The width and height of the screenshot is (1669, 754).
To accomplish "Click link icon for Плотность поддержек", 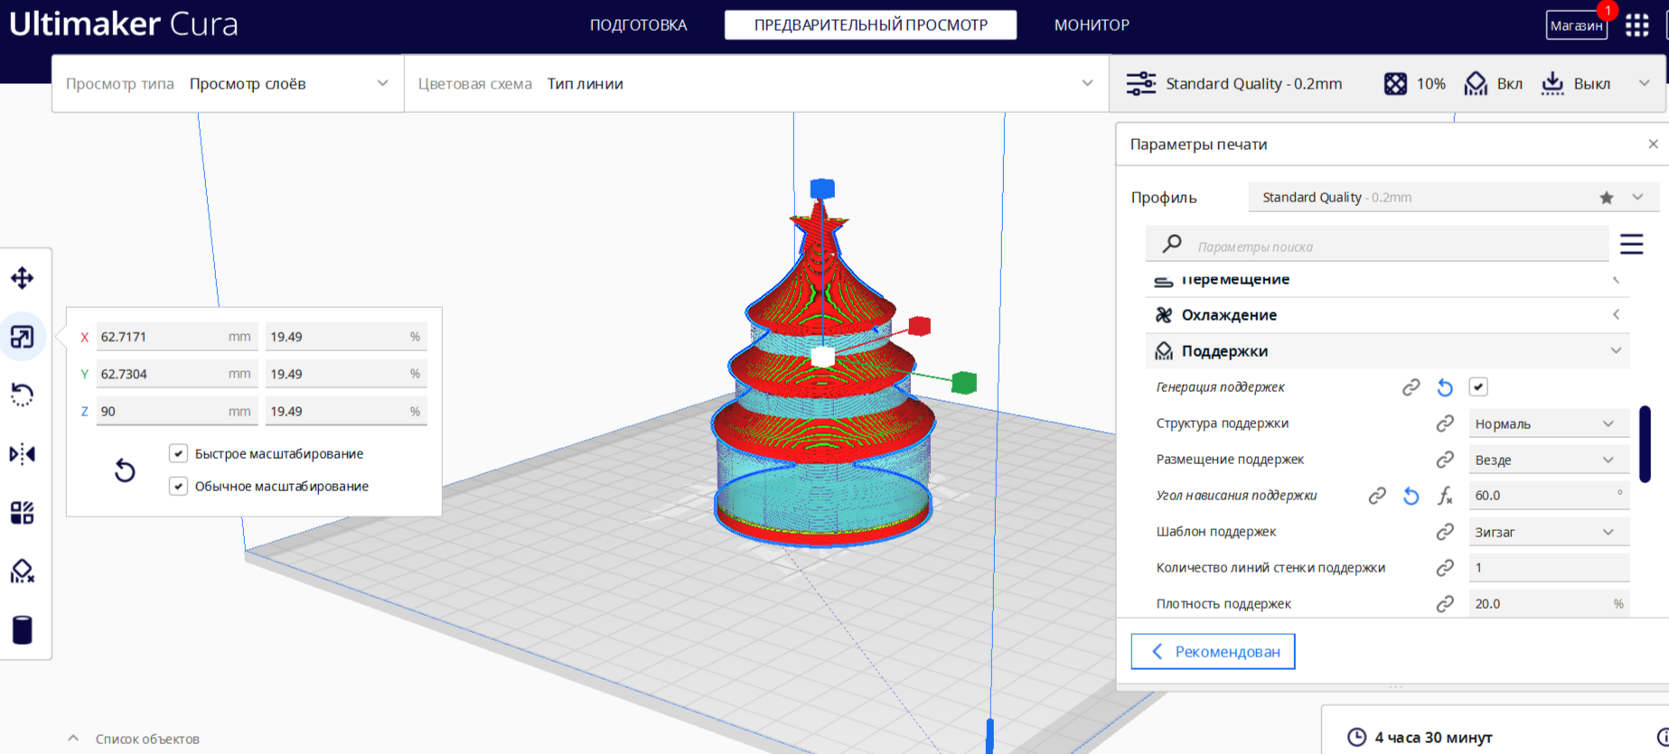I will pyautogui.click(x=1445, y=604).
